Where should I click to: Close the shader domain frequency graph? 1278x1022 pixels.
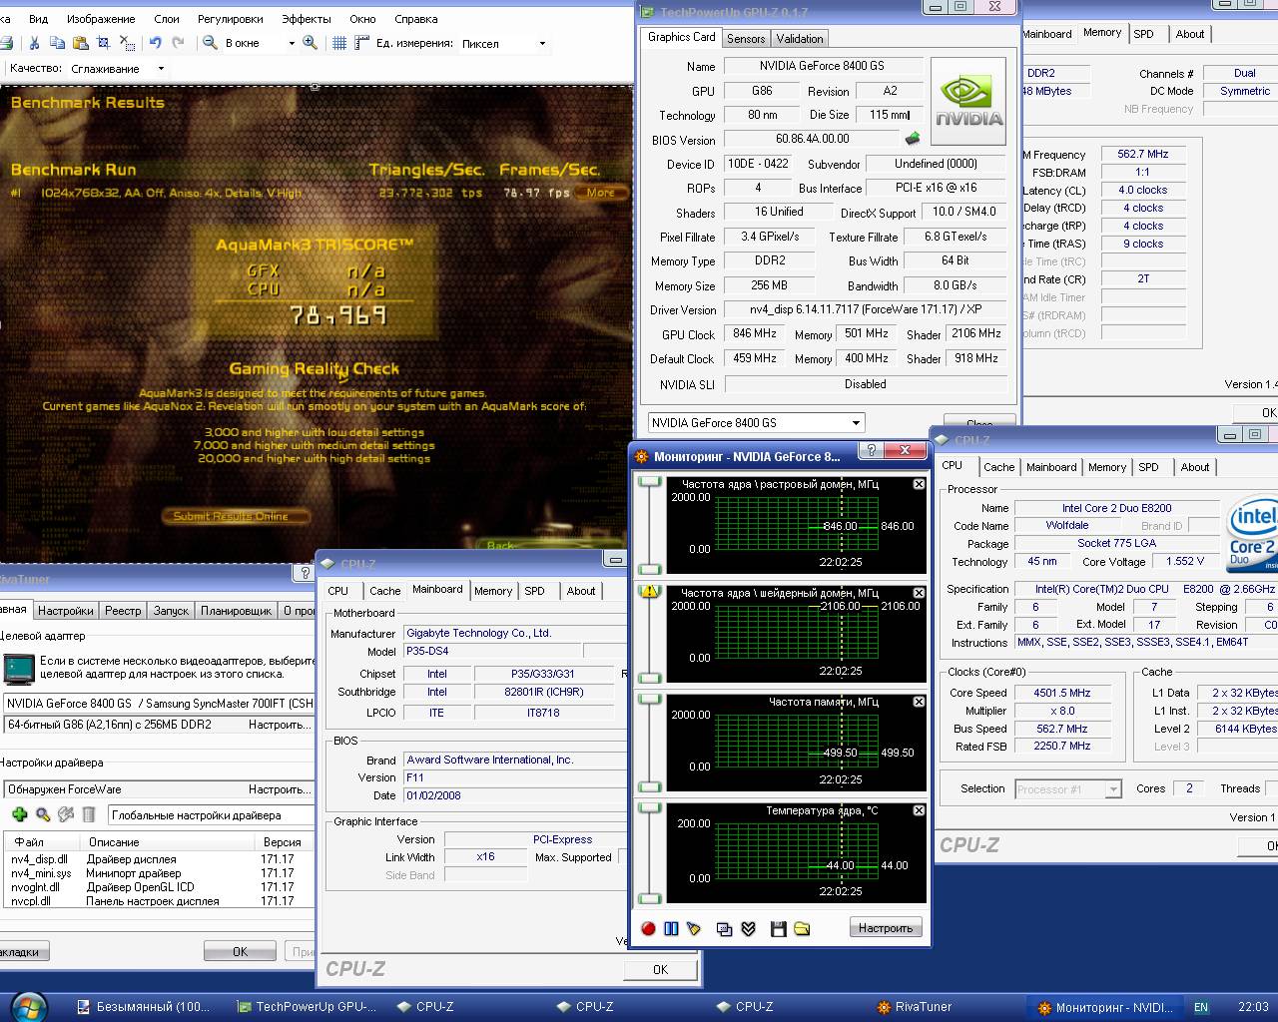pyautogui.click(x=919, y=593)
